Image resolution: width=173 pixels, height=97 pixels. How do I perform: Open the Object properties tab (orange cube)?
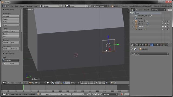[x=146, y=45]
